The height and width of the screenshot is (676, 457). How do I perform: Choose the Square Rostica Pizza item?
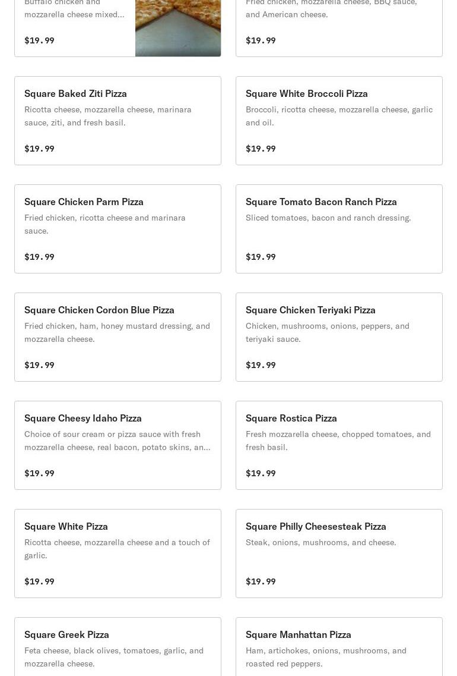291,419
